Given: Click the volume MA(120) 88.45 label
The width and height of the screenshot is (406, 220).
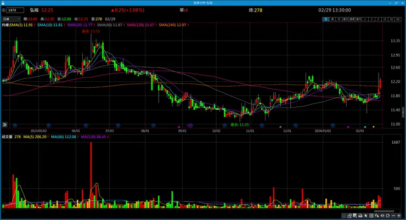Looking at the screenshot, I should (x=94, y=137).
